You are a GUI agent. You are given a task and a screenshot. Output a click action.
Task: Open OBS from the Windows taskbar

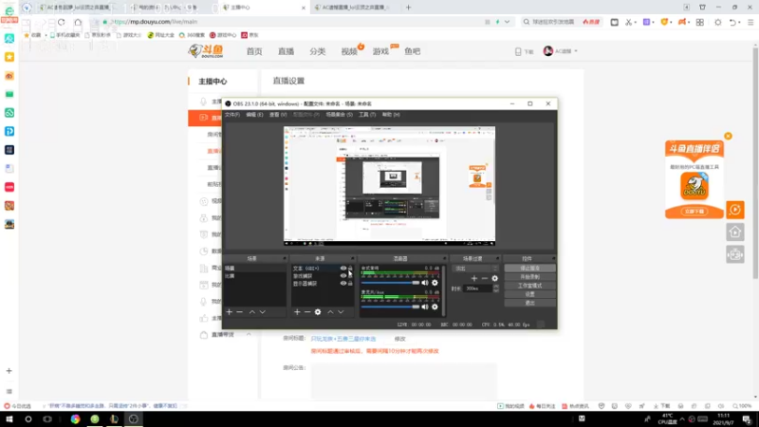(134, 419)
